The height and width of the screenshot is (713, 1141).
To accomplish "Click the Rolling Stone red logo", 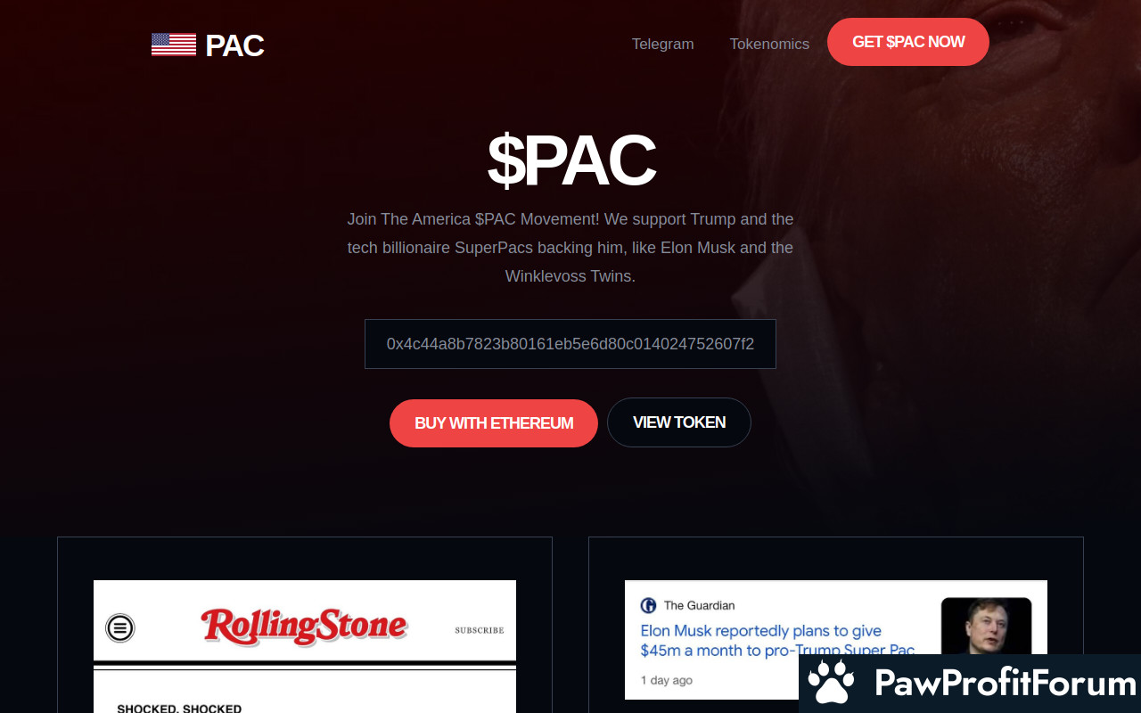I will 304,626.
